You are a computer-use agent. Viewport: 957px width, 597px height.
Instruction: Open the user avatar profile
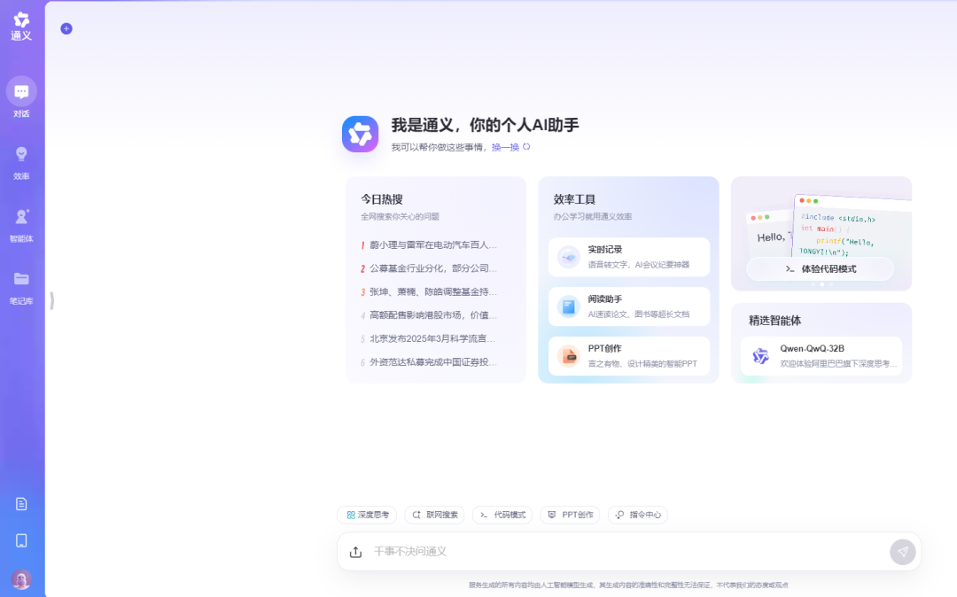[x=21, y=579]
